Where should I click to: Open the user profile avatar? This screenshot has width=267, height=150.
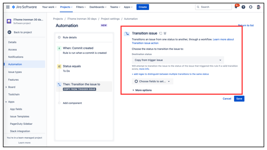pyautogui.click(x=258, y=7)
